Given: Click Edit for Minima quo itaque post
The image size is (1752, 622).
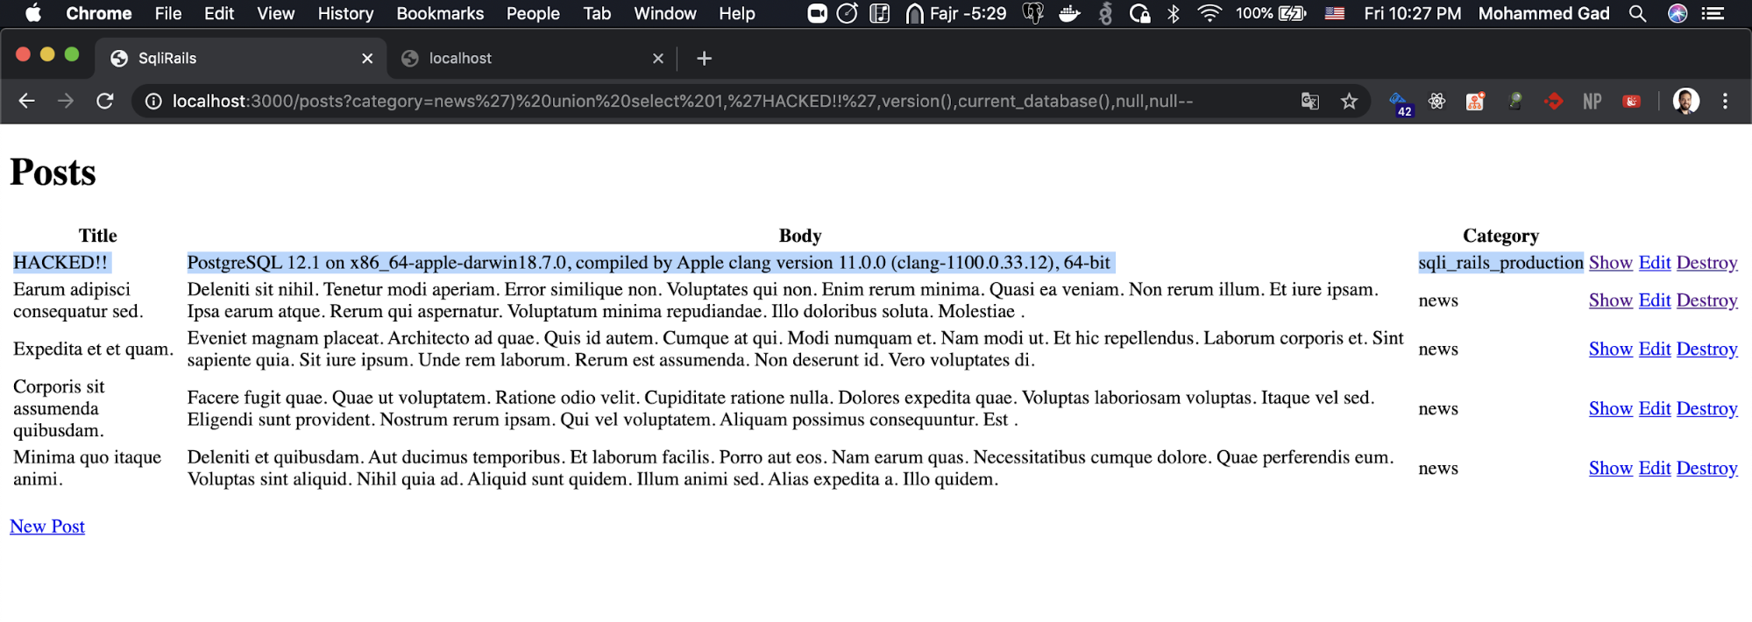Looking at the screenshot, I should 1655,469.
